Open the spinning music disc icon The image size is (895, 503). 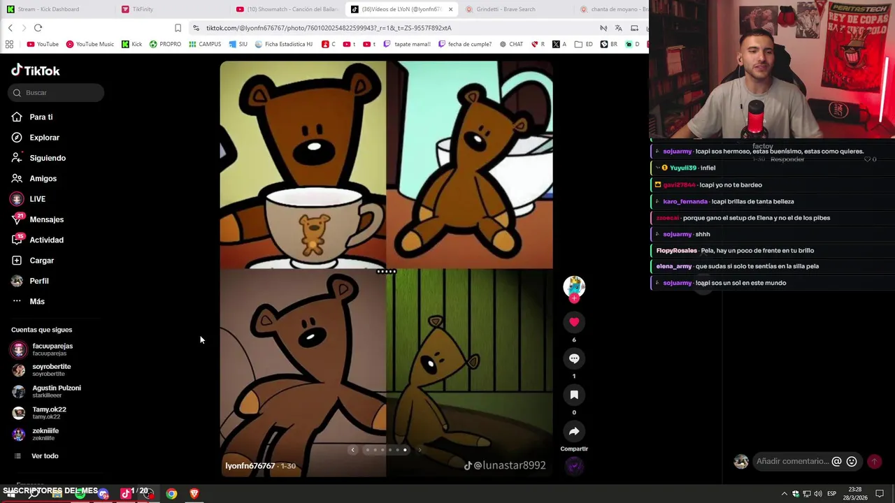(574, 466)
